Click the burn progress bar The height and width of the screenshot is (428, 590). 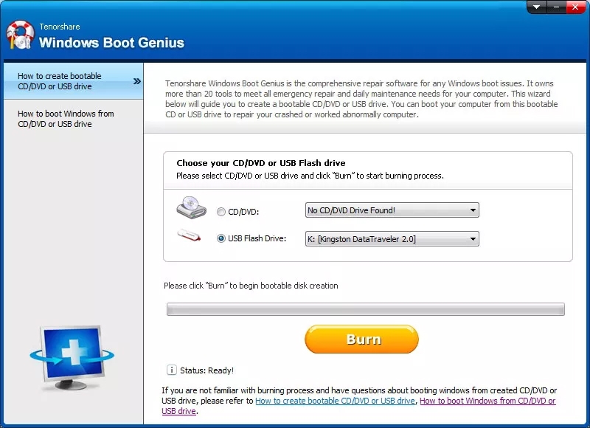pos(366,309)
